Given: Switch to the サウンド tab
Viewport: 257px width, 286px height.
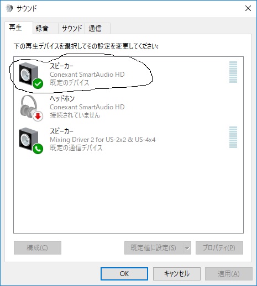Looking at the screenshot, I should click(72, 28).
